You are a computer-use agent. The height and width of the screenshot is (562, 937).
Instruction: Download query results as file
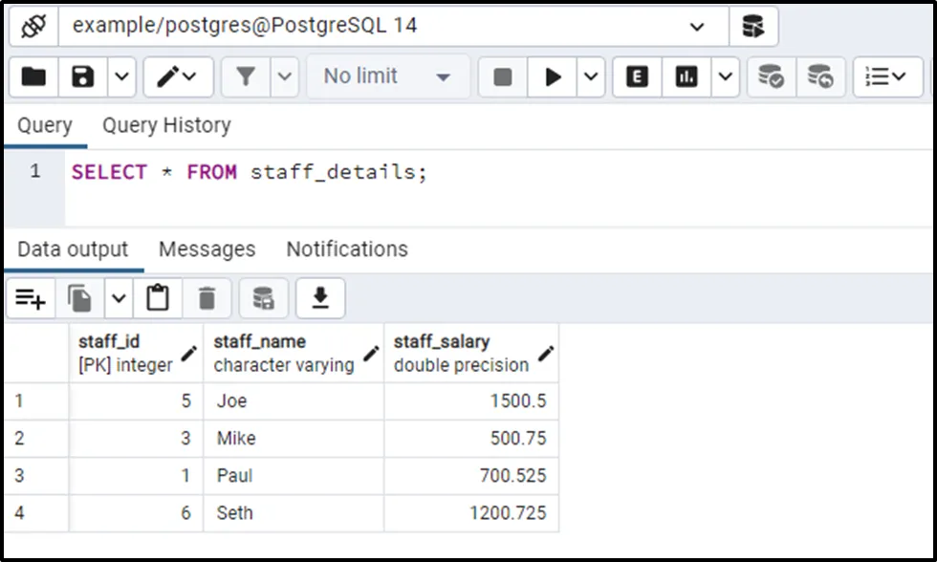click(320, 300)
